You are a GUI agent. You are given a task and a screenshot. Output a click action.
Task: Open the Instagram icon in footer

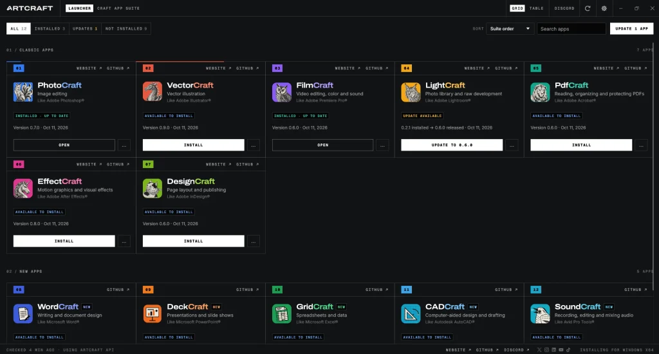(546, 349)
